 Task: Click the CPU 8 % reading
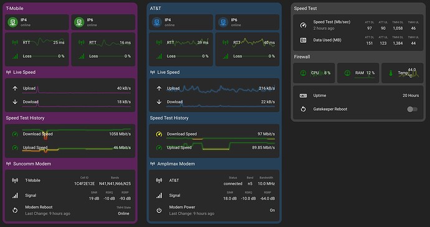point(327,73)
